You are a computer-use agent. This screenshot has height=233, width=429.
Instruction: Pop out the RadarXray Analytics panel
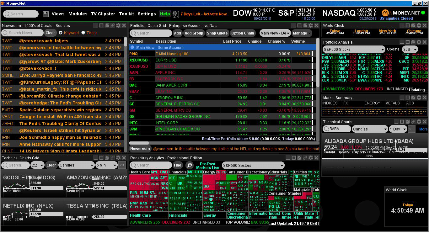click(x=299, y=158)
